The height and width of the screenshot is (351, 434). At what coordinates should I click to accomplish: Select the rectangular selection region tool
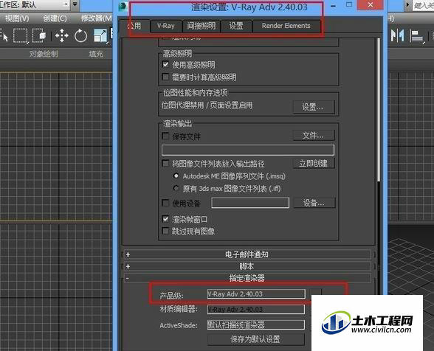pyautogui.click(x=21, y=35)
